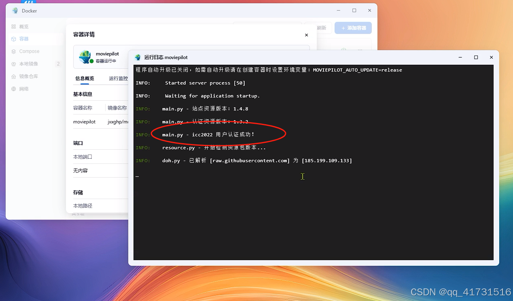
Task: Go to 本地镜像 in Docker sidebar
Action: (29, 64)
